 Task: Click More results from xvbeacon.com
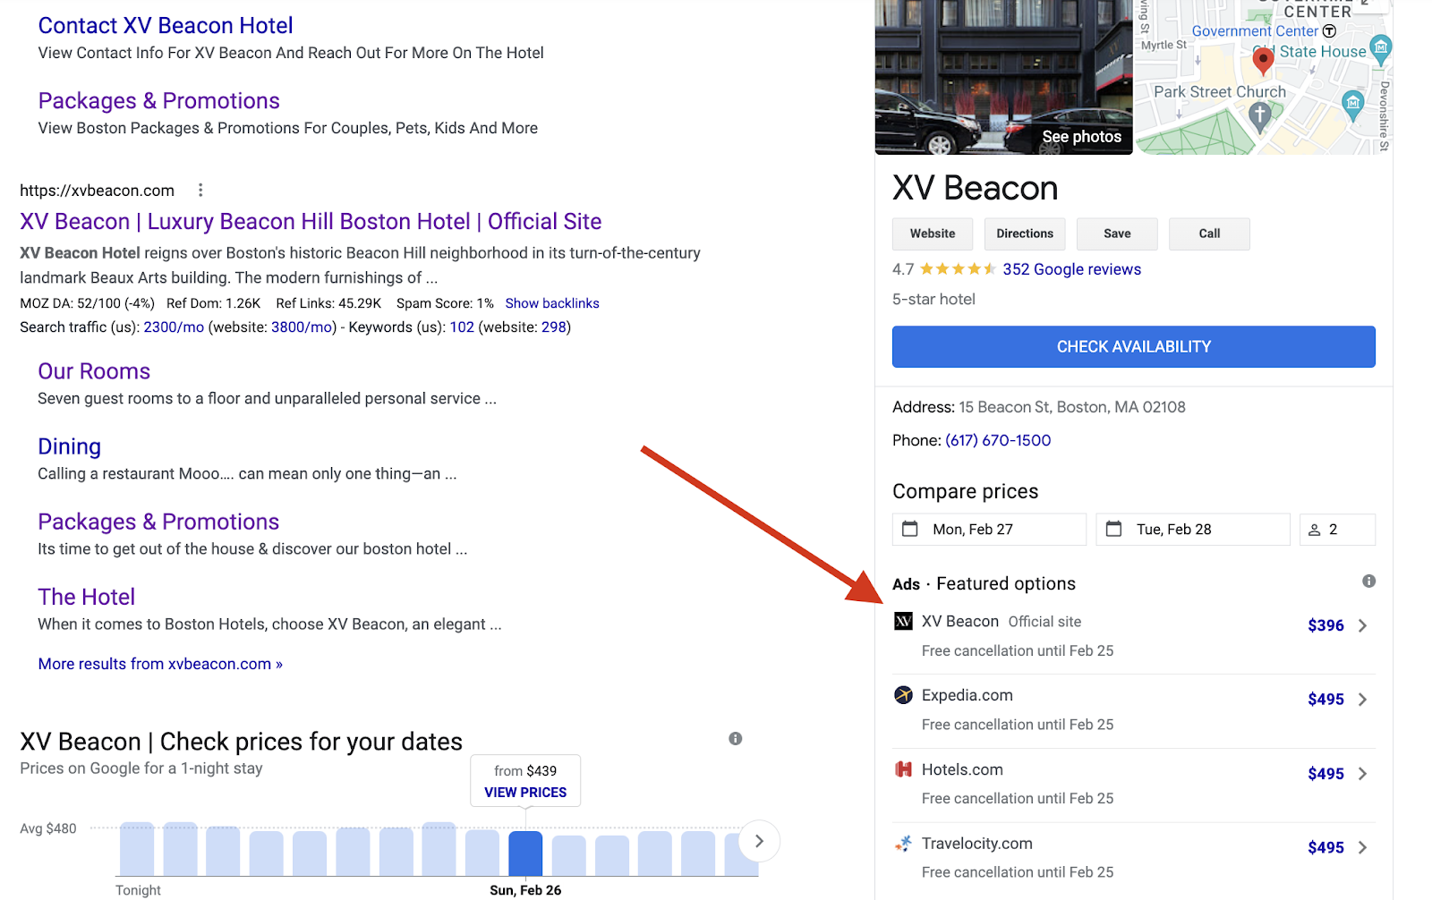click(160, 664)
